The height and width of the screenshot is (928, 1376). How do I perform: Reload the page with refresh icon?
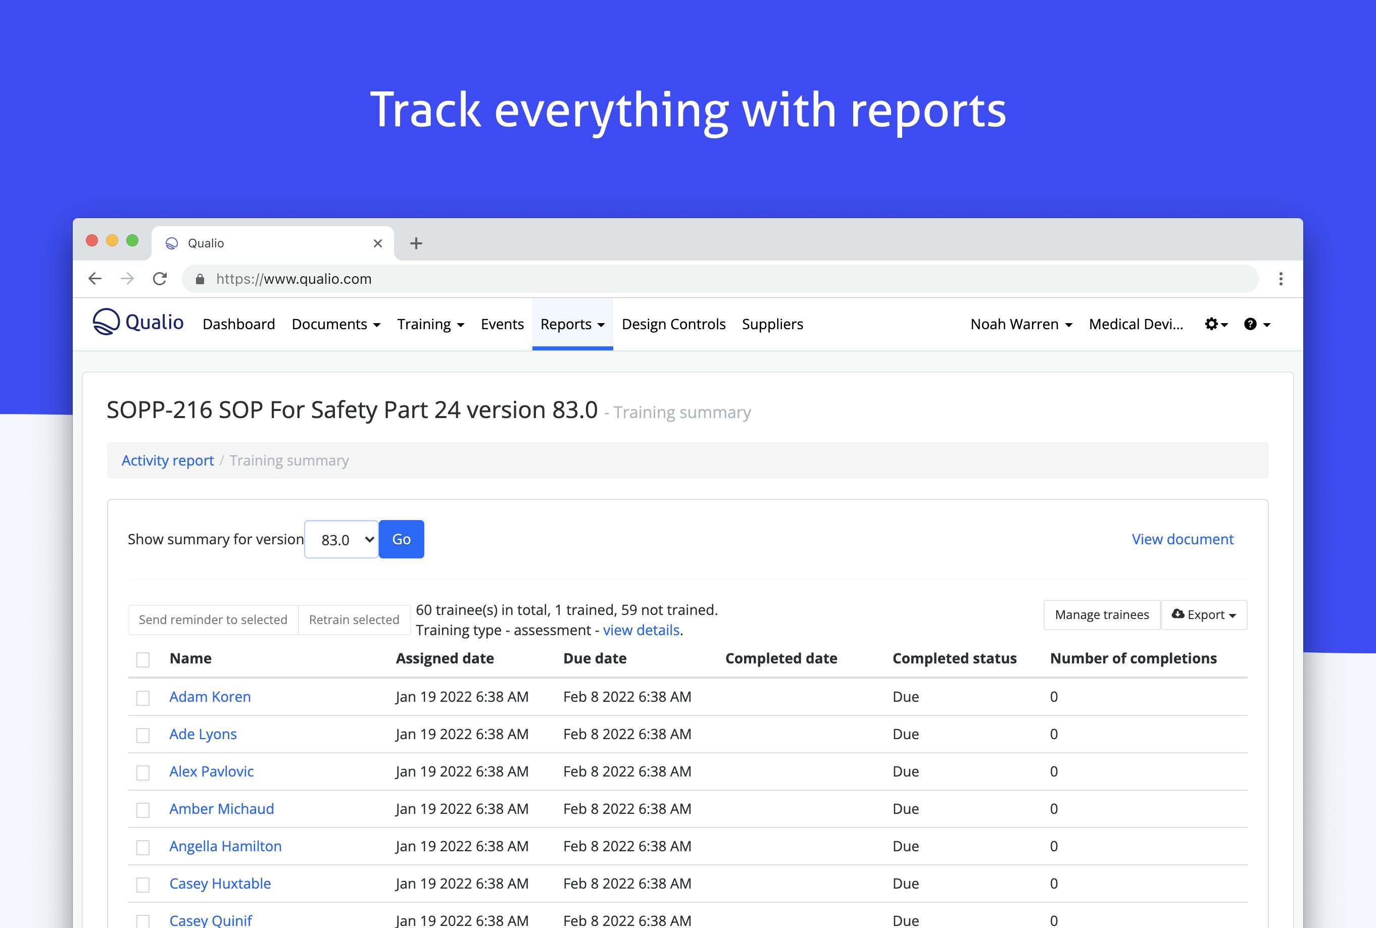click(x=160, y=279)
